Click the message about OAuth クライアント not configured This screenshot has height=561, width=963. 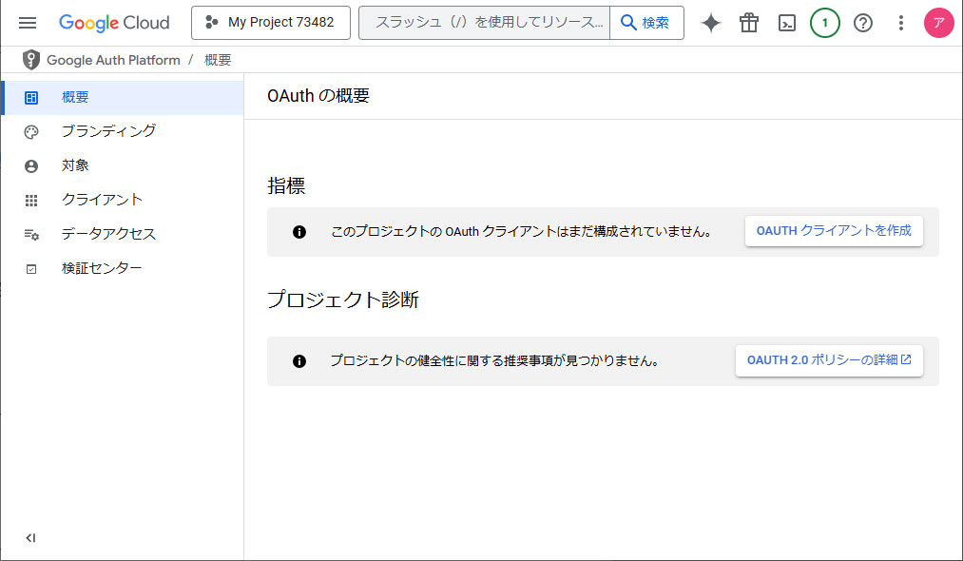point(521,232)
